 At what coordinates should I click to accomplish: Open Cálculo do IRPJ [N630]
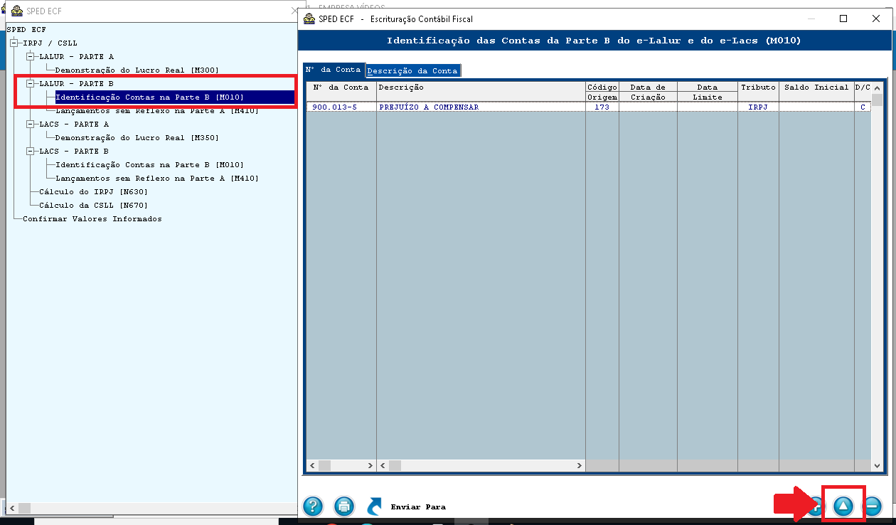point(94,191)
